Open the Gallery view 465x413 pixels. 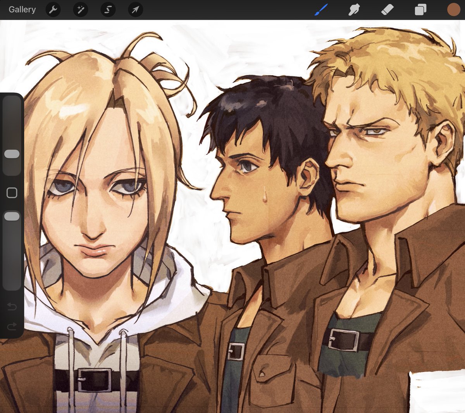point(22,9)
